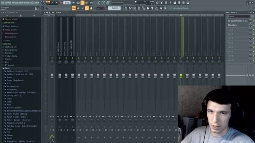
Task: Toggle RC-20 Retro Color effect on/off light
Action: (253, 21)
